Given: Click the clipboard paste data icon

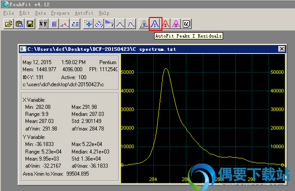Looking at the screenshot, I should point(19,24).
